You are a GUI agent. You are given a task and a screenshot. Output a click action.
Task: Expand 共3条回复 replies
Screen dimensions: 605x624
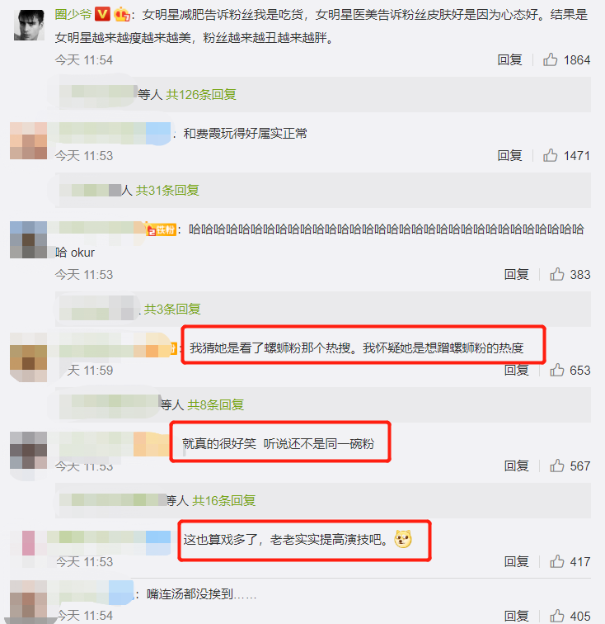pyautogui.click(x=172, y=309)
